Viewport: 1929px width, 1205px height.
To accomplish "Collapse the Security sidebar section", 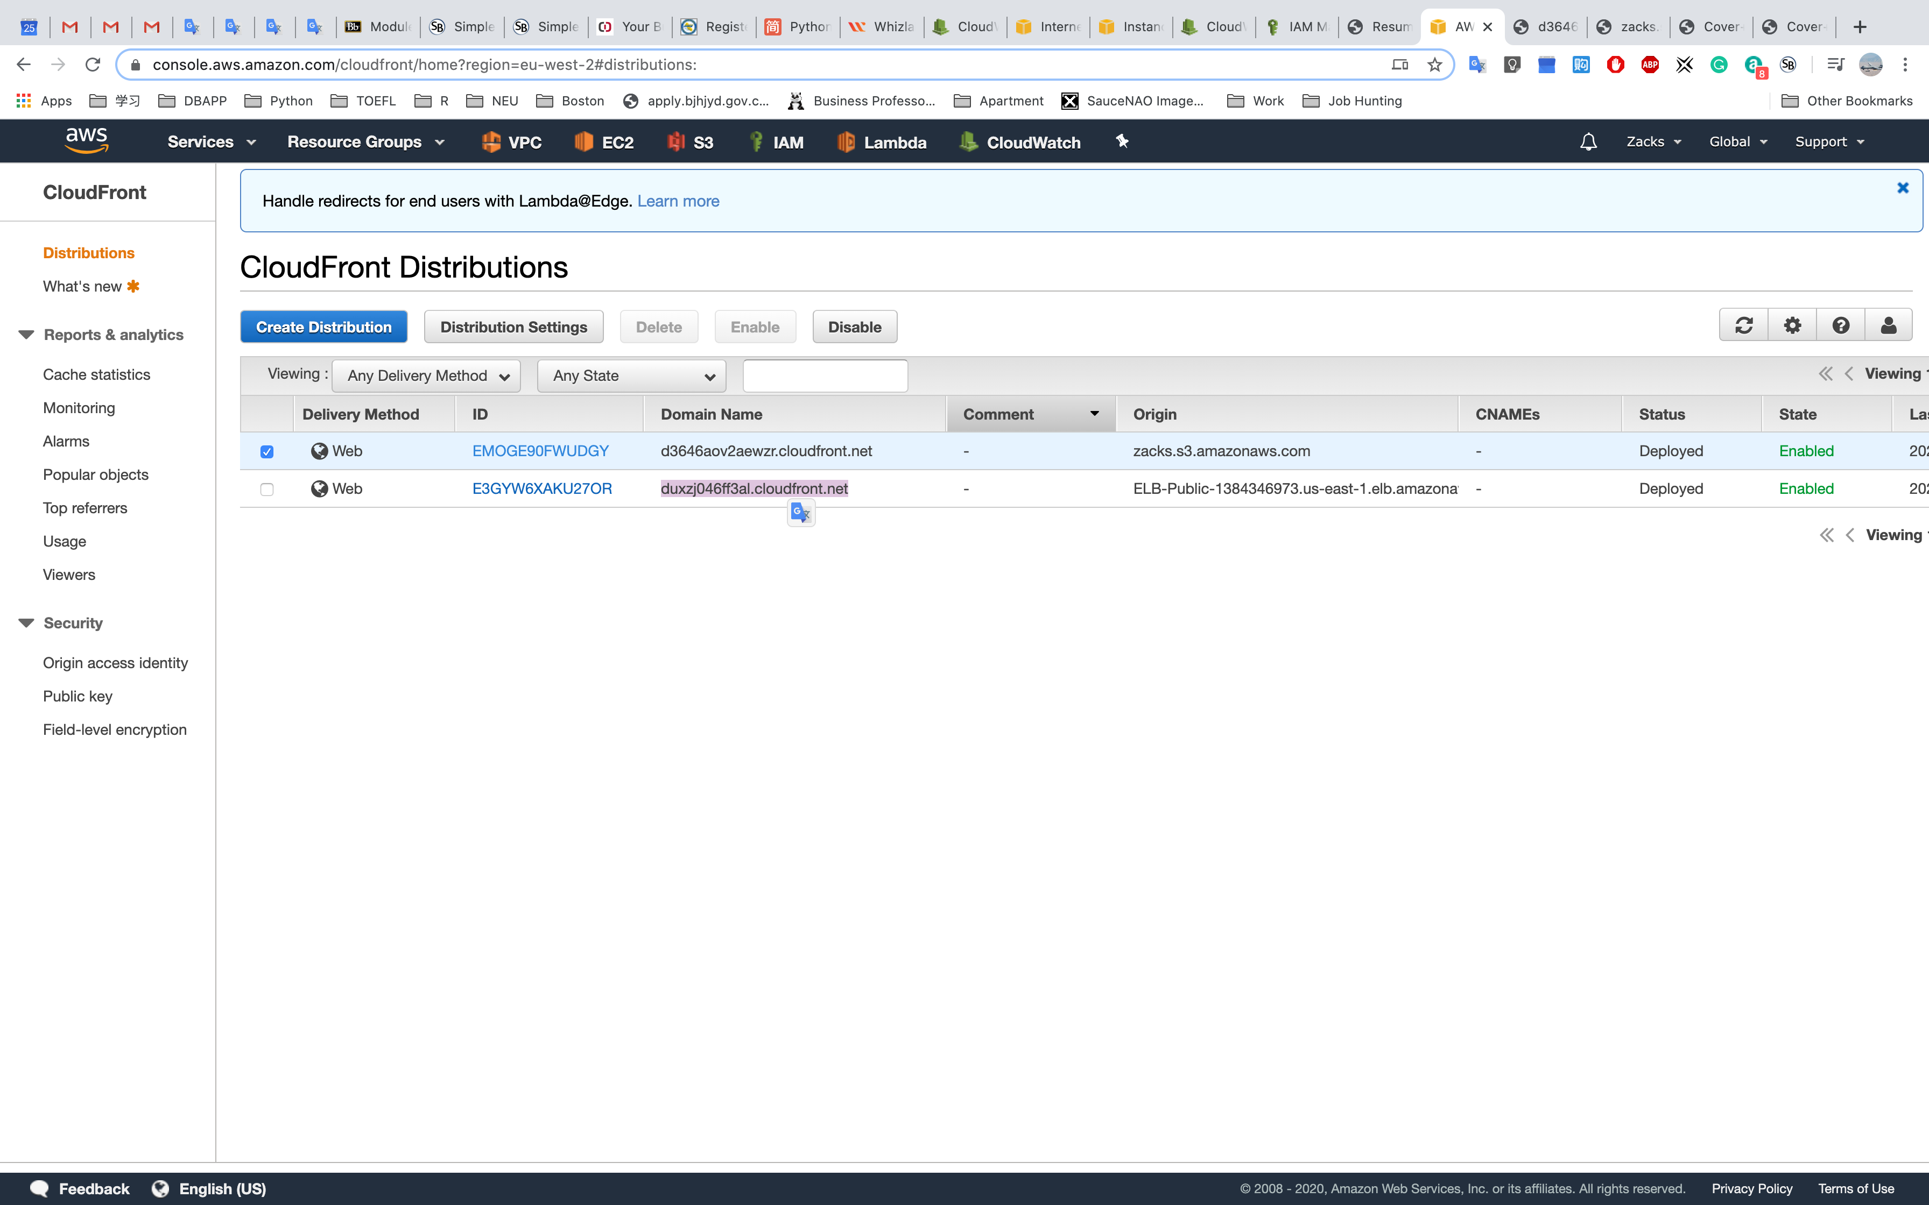I will [26, 623].
